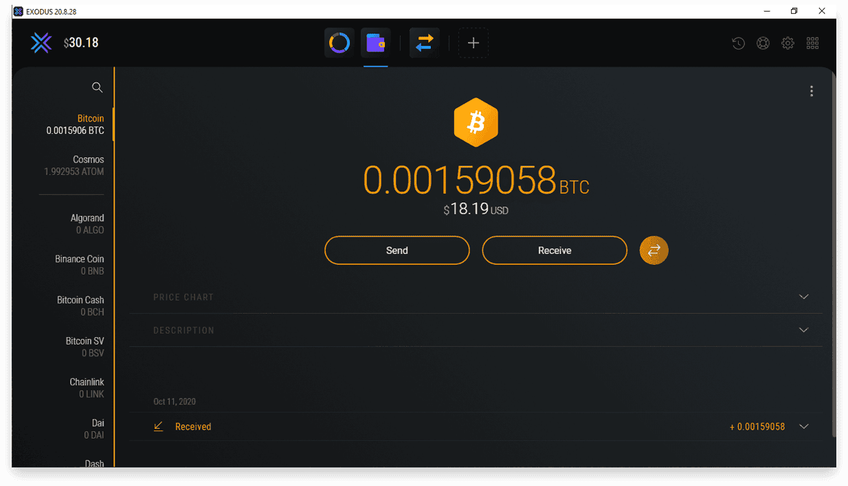Click the Exodus icon in title bar
Viewport: 848px width, 486px height.
[19, 11]
